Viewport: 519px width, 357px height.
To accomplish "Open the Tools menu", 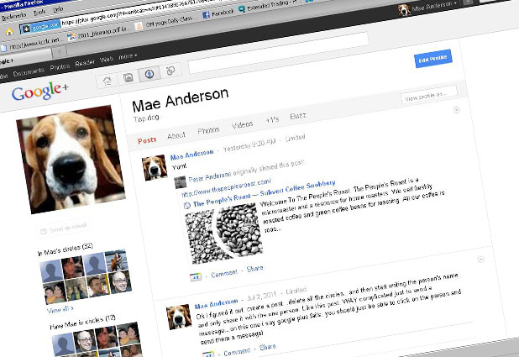I will (x=39, y=13).
